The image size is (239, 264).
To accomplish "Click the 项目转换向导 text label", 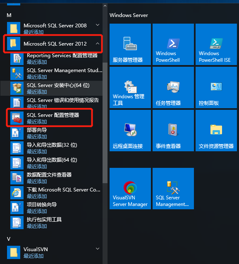I will tap(42, 205).
